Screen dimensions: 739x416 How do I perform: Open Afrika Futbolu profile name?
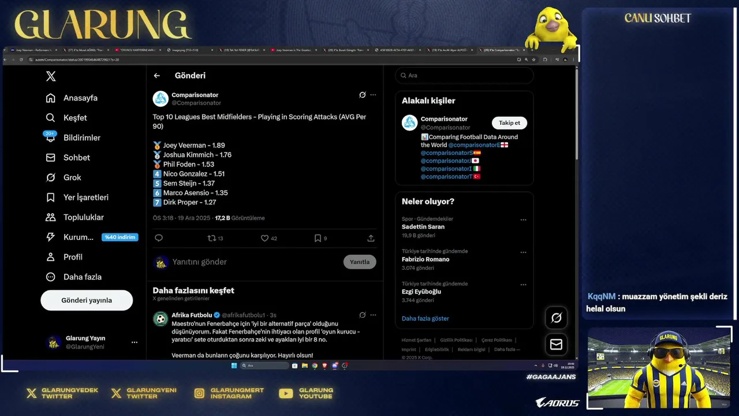click(192, 315)
